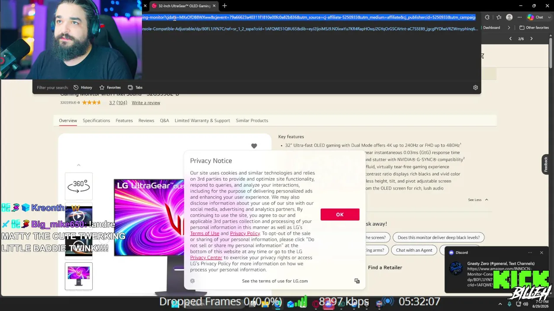
Task: Open cookie settings icon in privacy notice
Action: (193, 281)
